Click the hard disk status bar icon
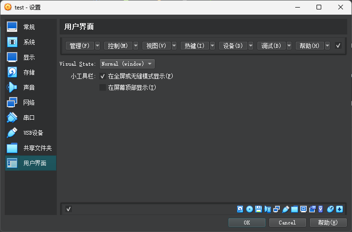 click(x=240, y=209)
